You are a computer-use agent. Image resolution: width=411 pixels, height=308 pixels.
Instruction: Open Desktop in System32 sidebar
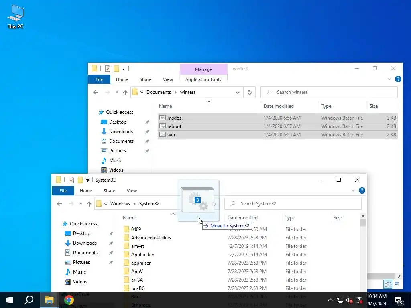tap(81, 233)
